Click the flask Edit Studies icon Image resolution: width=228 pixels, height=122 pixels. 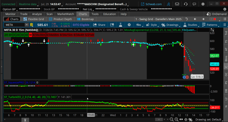121,25
